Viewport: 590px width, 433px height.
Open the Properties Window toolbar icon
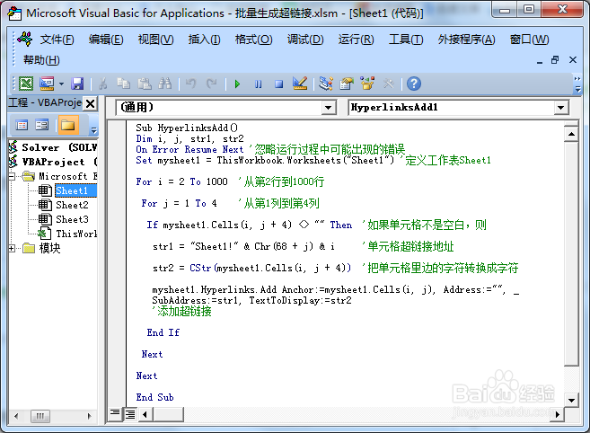click(347, 84)
